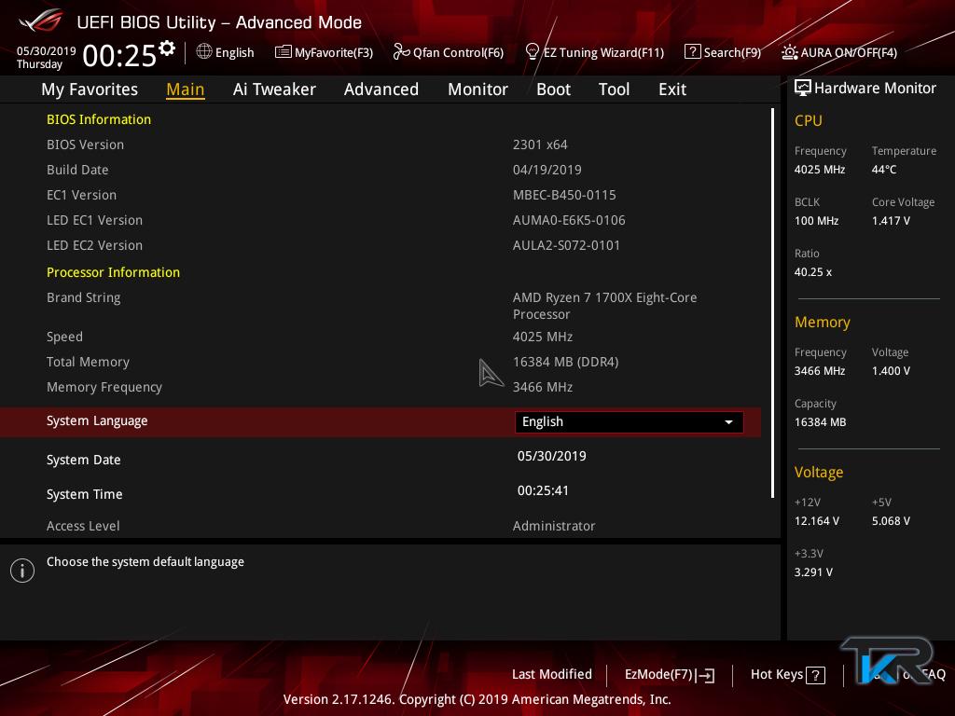Screen dimensions: 955x716
Task: Open the Tool tab
Action: coord(614,89)
